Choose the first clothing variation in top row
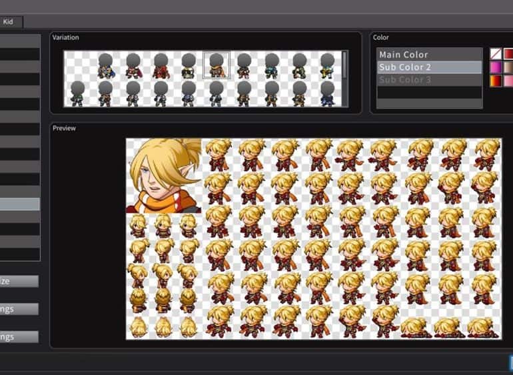The image size is (513, 375). coord(105,65)
